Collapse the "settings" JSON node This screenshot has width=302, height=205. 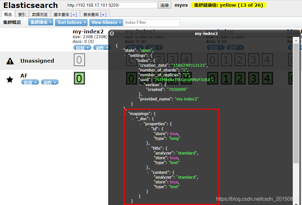pyautogui.click(x=125, y=56)
